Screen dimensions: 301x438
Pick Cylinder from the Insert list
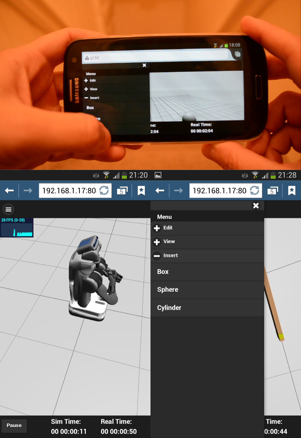pyautogui.click(x=169, y=308)
